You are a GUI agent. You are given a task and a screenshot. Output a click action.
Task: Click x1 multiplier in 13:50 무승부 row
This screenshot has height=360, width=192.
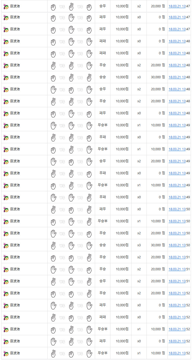tap(139, 221)
